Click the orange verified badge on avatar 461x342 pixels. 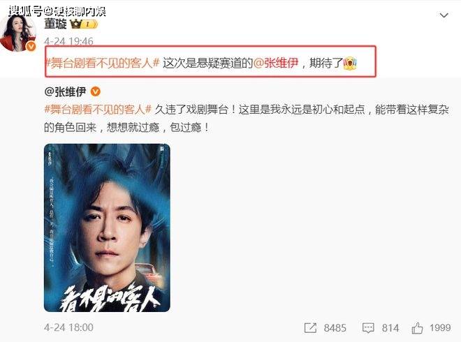31,46
